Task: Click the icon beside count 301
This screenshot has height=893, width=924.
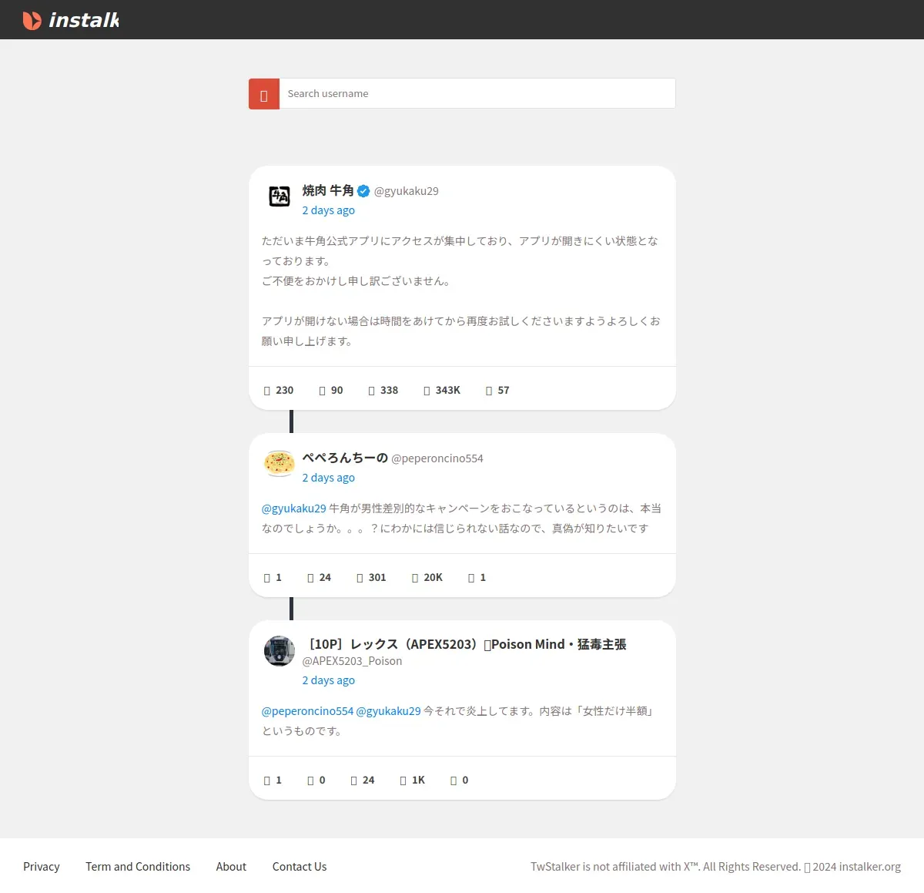Action: [360, 578]
